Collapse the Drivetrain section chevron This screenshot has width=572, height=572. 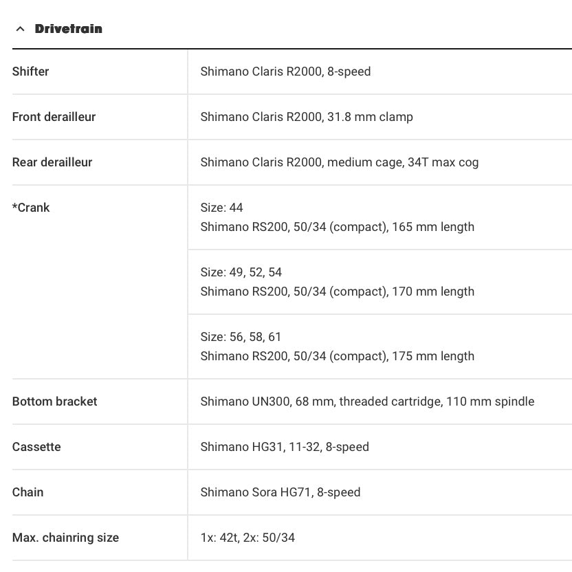pos(20,29)
